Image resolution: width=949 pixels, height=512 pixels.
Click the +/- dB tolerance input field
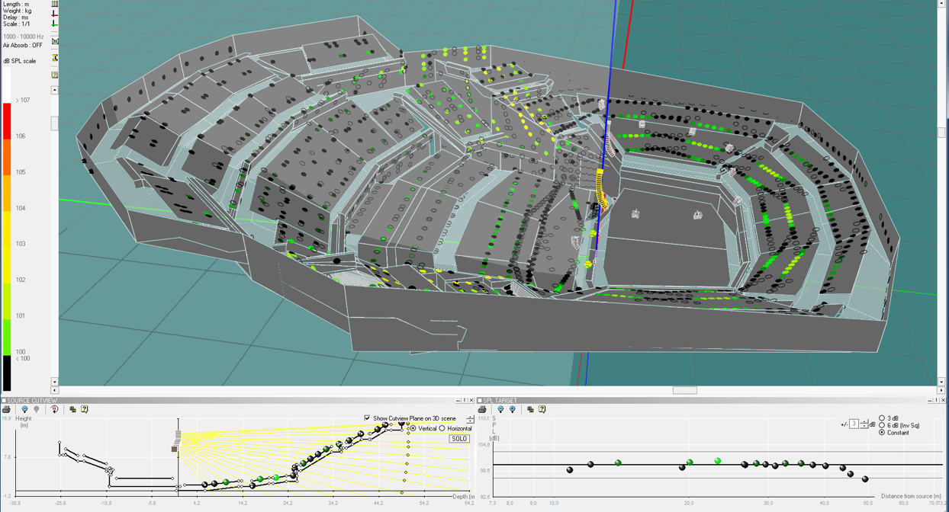pos(854,424)
